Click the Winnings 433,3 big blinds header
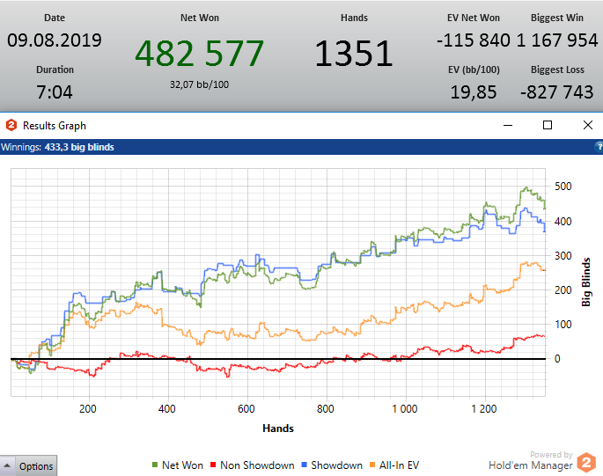Image resolution: width=603 pixels, height=476 pixels. [57, 147]
